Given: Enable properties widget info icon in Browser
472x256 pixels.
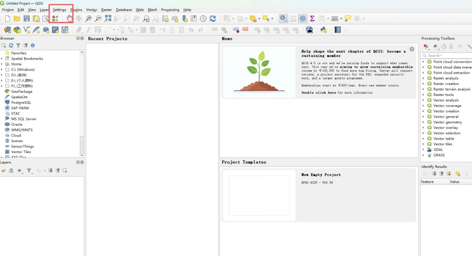Looking at the screenshot, I should (33, 45).
